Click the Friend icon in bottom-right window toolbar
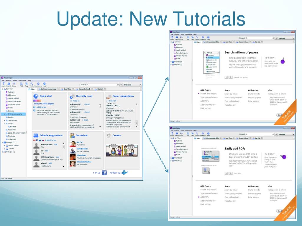 coord(177,134)
